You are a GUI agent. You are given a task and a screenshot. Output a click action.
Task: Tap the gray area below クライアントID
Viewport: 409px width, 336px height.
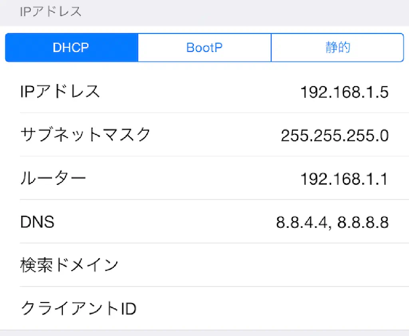[x=204, y=333]
